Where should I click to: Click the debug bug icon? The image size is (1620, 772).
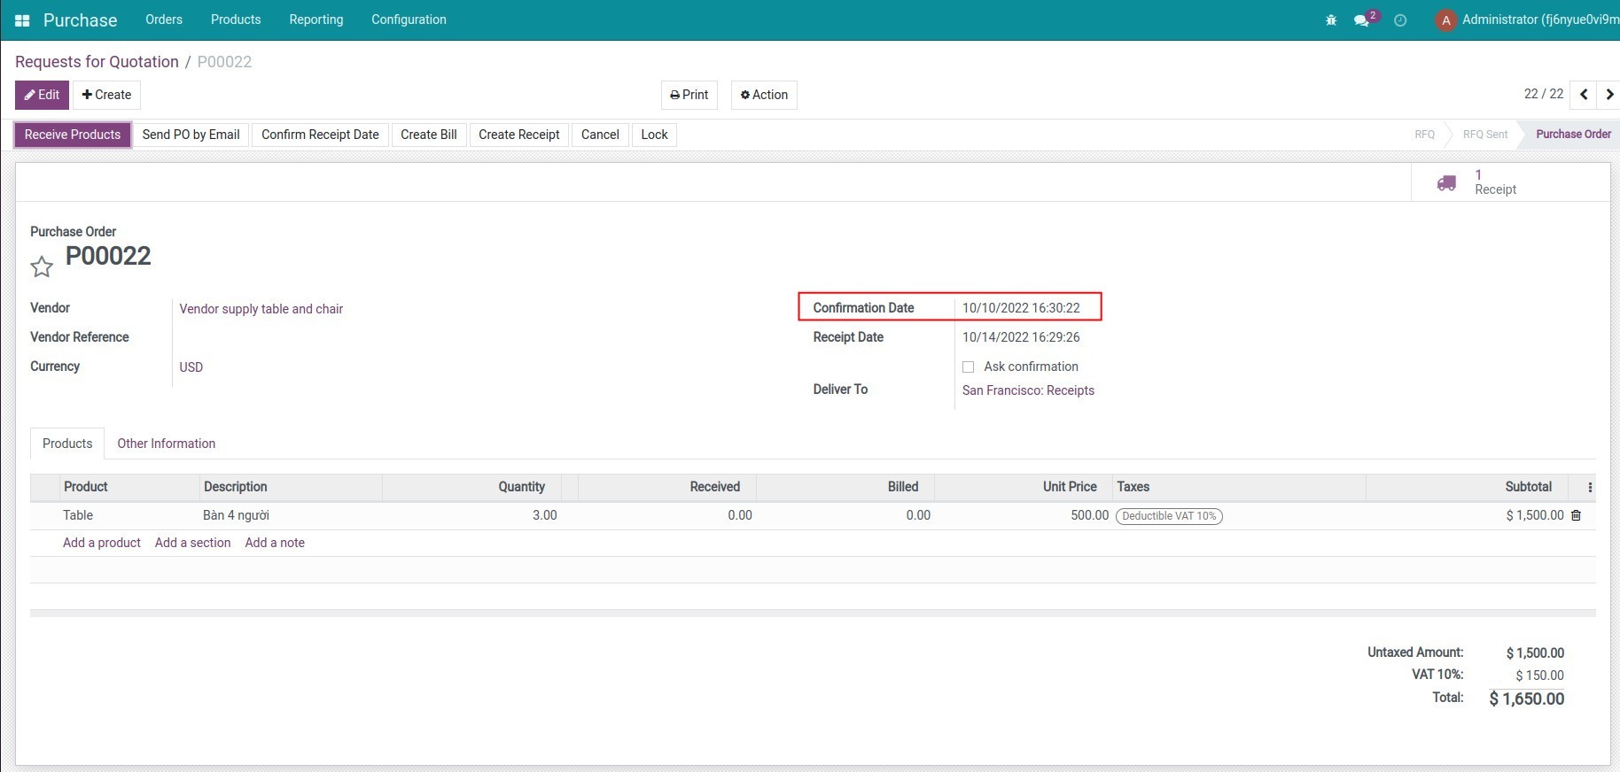coord(1330,20)
